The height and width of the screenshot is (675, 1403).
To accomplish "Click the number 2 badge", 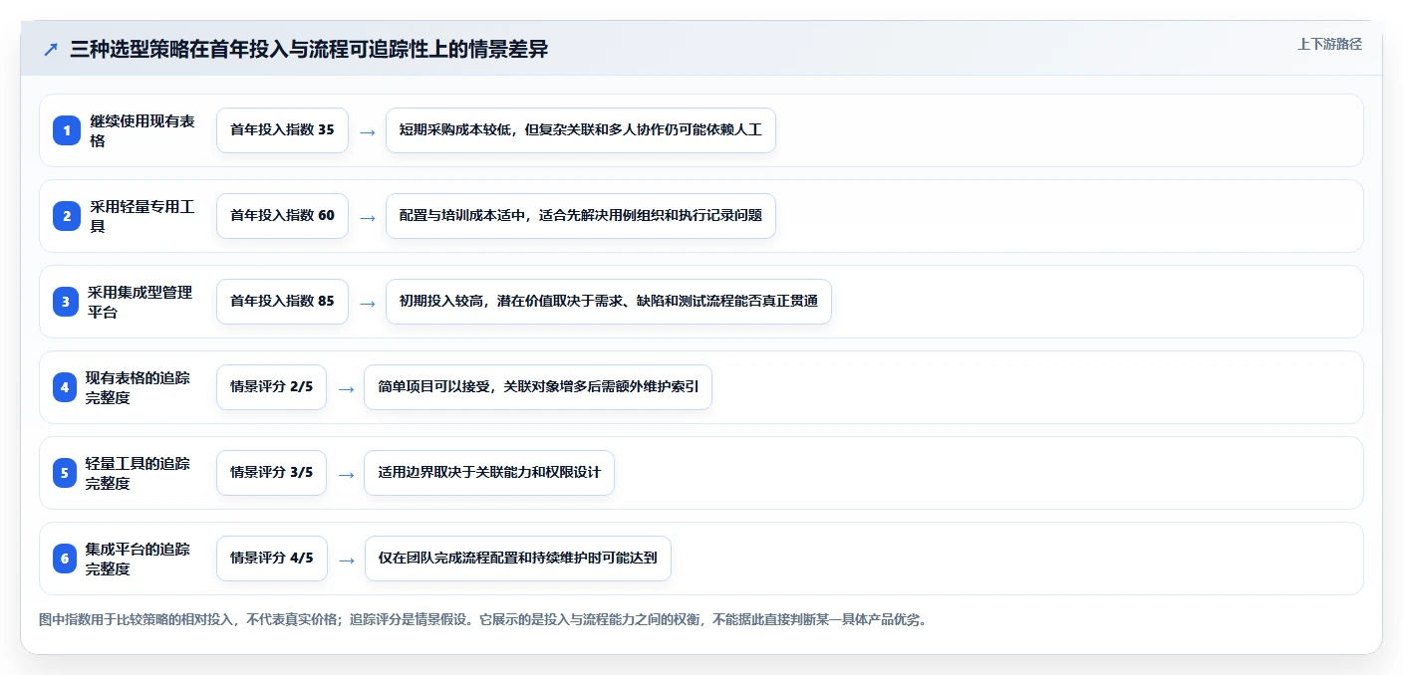I will pos(66,216).
